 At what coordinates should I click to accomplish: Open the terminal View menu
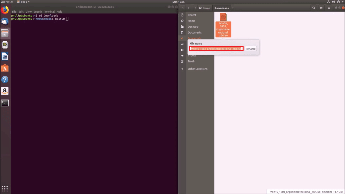[x=29, y=12]
